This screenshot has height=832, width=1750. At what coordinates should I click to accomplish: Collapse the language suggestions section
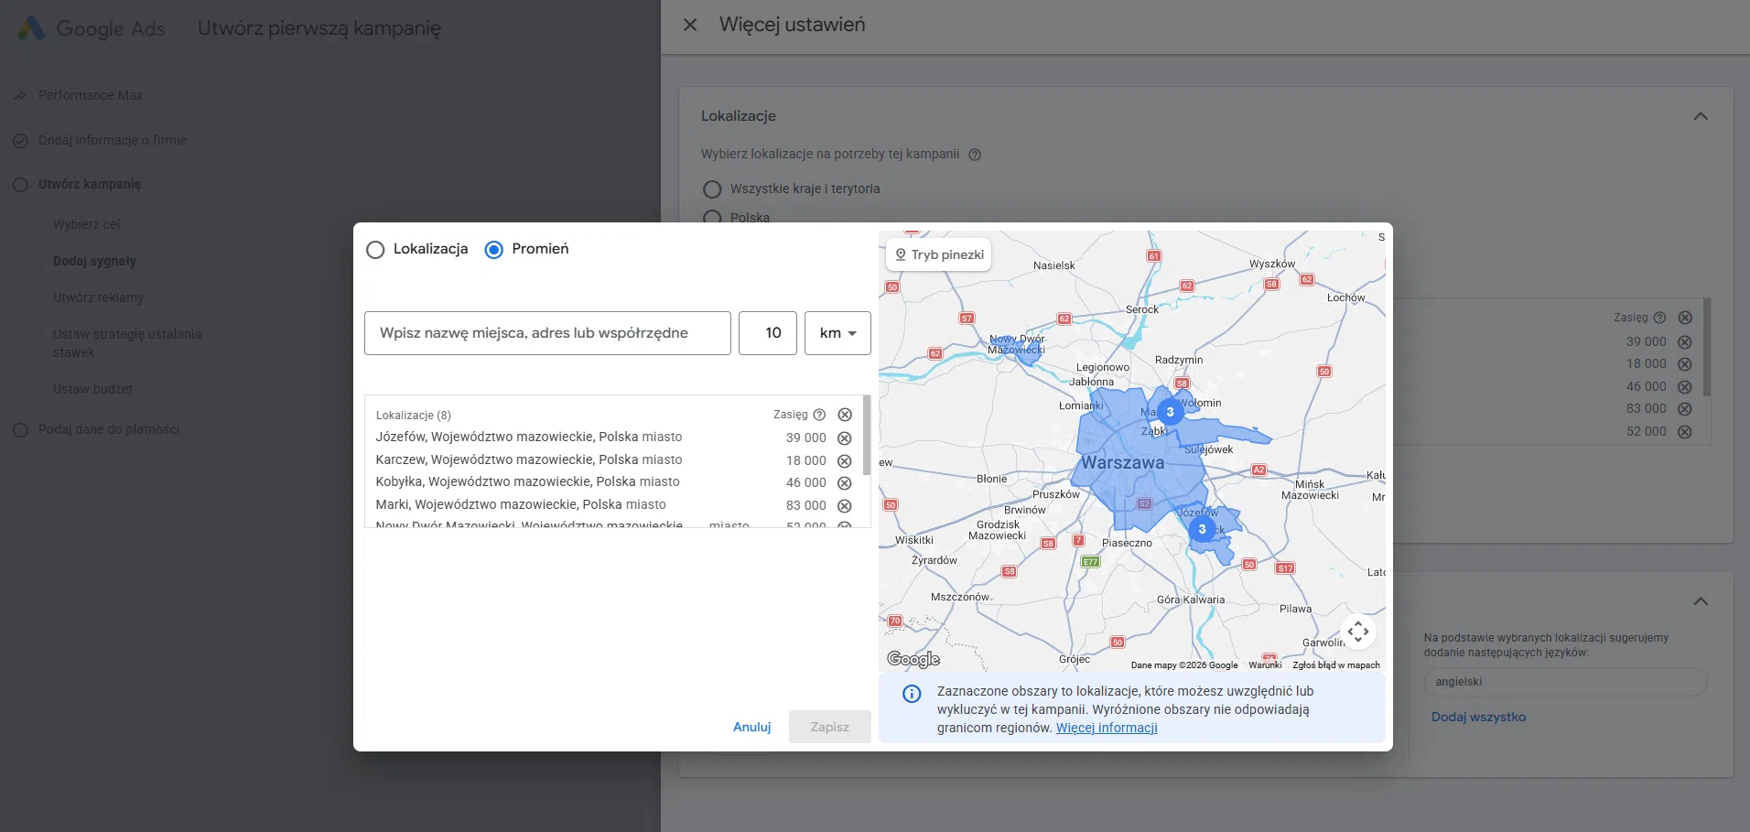[x=1701, y=601]
